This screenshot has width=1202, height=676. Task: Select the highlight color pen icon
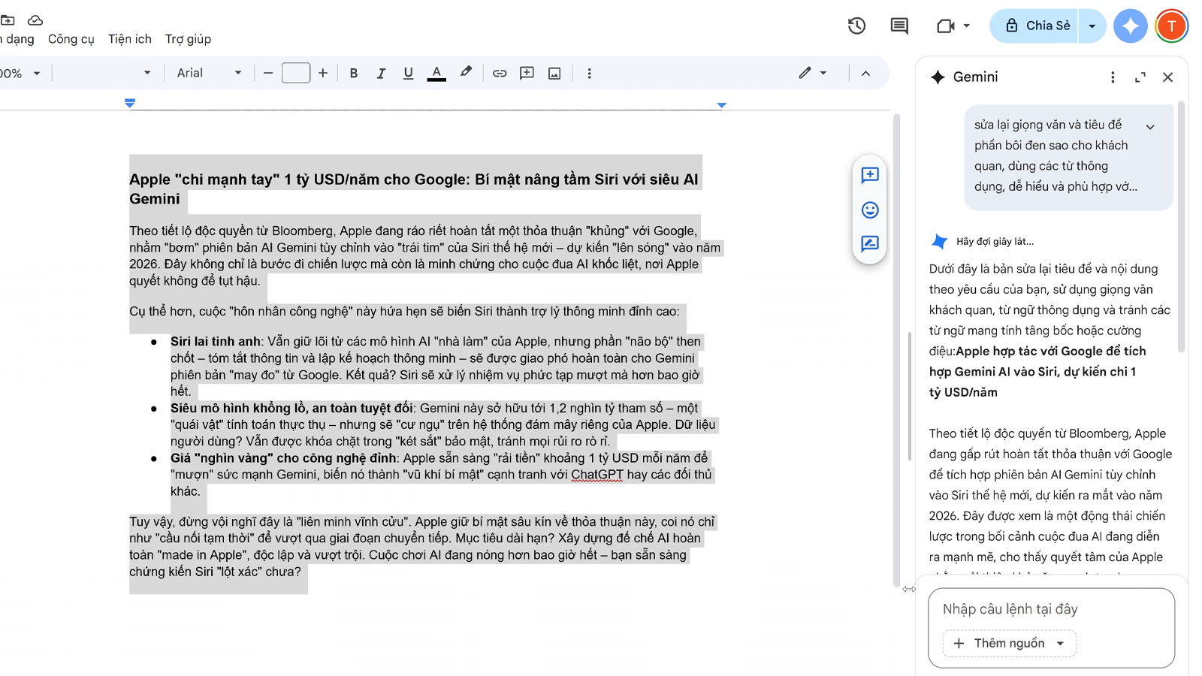click(x=466, y=72)
